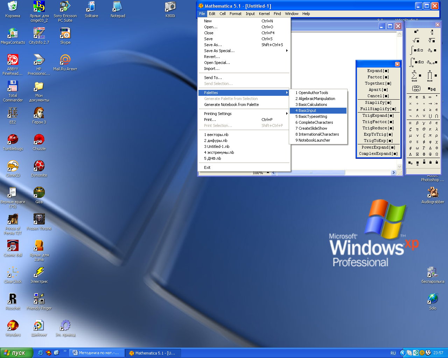Click the ComplexExpand[■] palette button

[x=378, y=153]
